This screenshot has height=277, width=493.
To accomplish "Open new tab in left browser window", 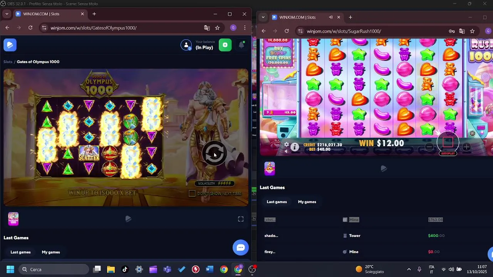I will pyautogui.click(x=94, y=14).
